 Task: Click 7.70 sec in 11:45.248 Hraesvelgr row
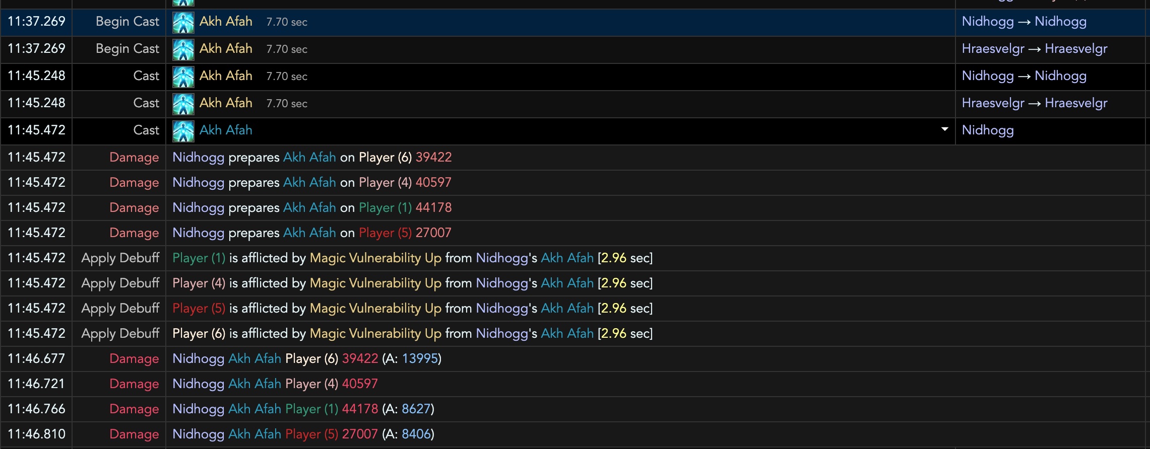click(287, 104)
